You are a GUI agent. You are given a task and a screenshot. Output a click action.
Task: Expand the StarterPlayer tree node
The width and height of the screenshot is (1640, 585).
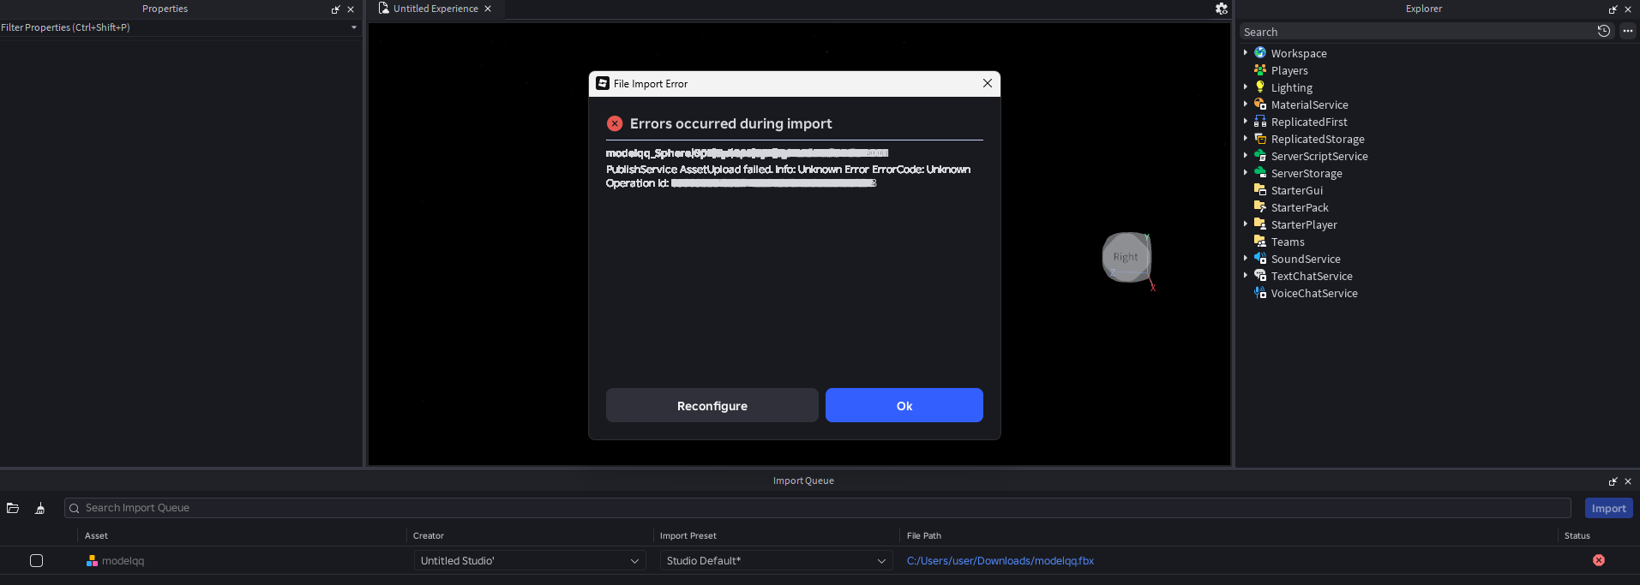tap(1246, 224)
